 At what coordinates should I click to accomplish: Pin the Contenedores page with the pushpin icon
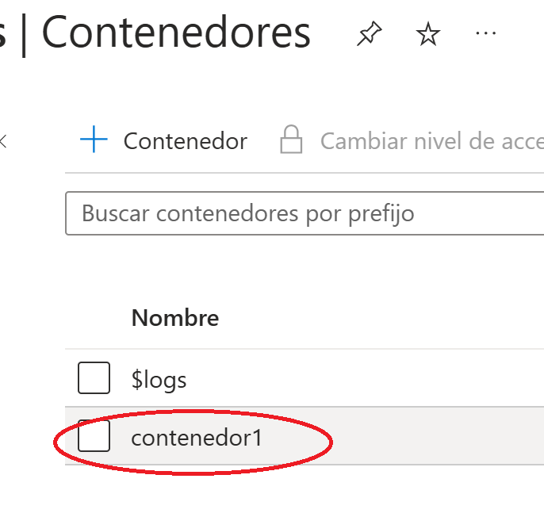pos(370,33)
